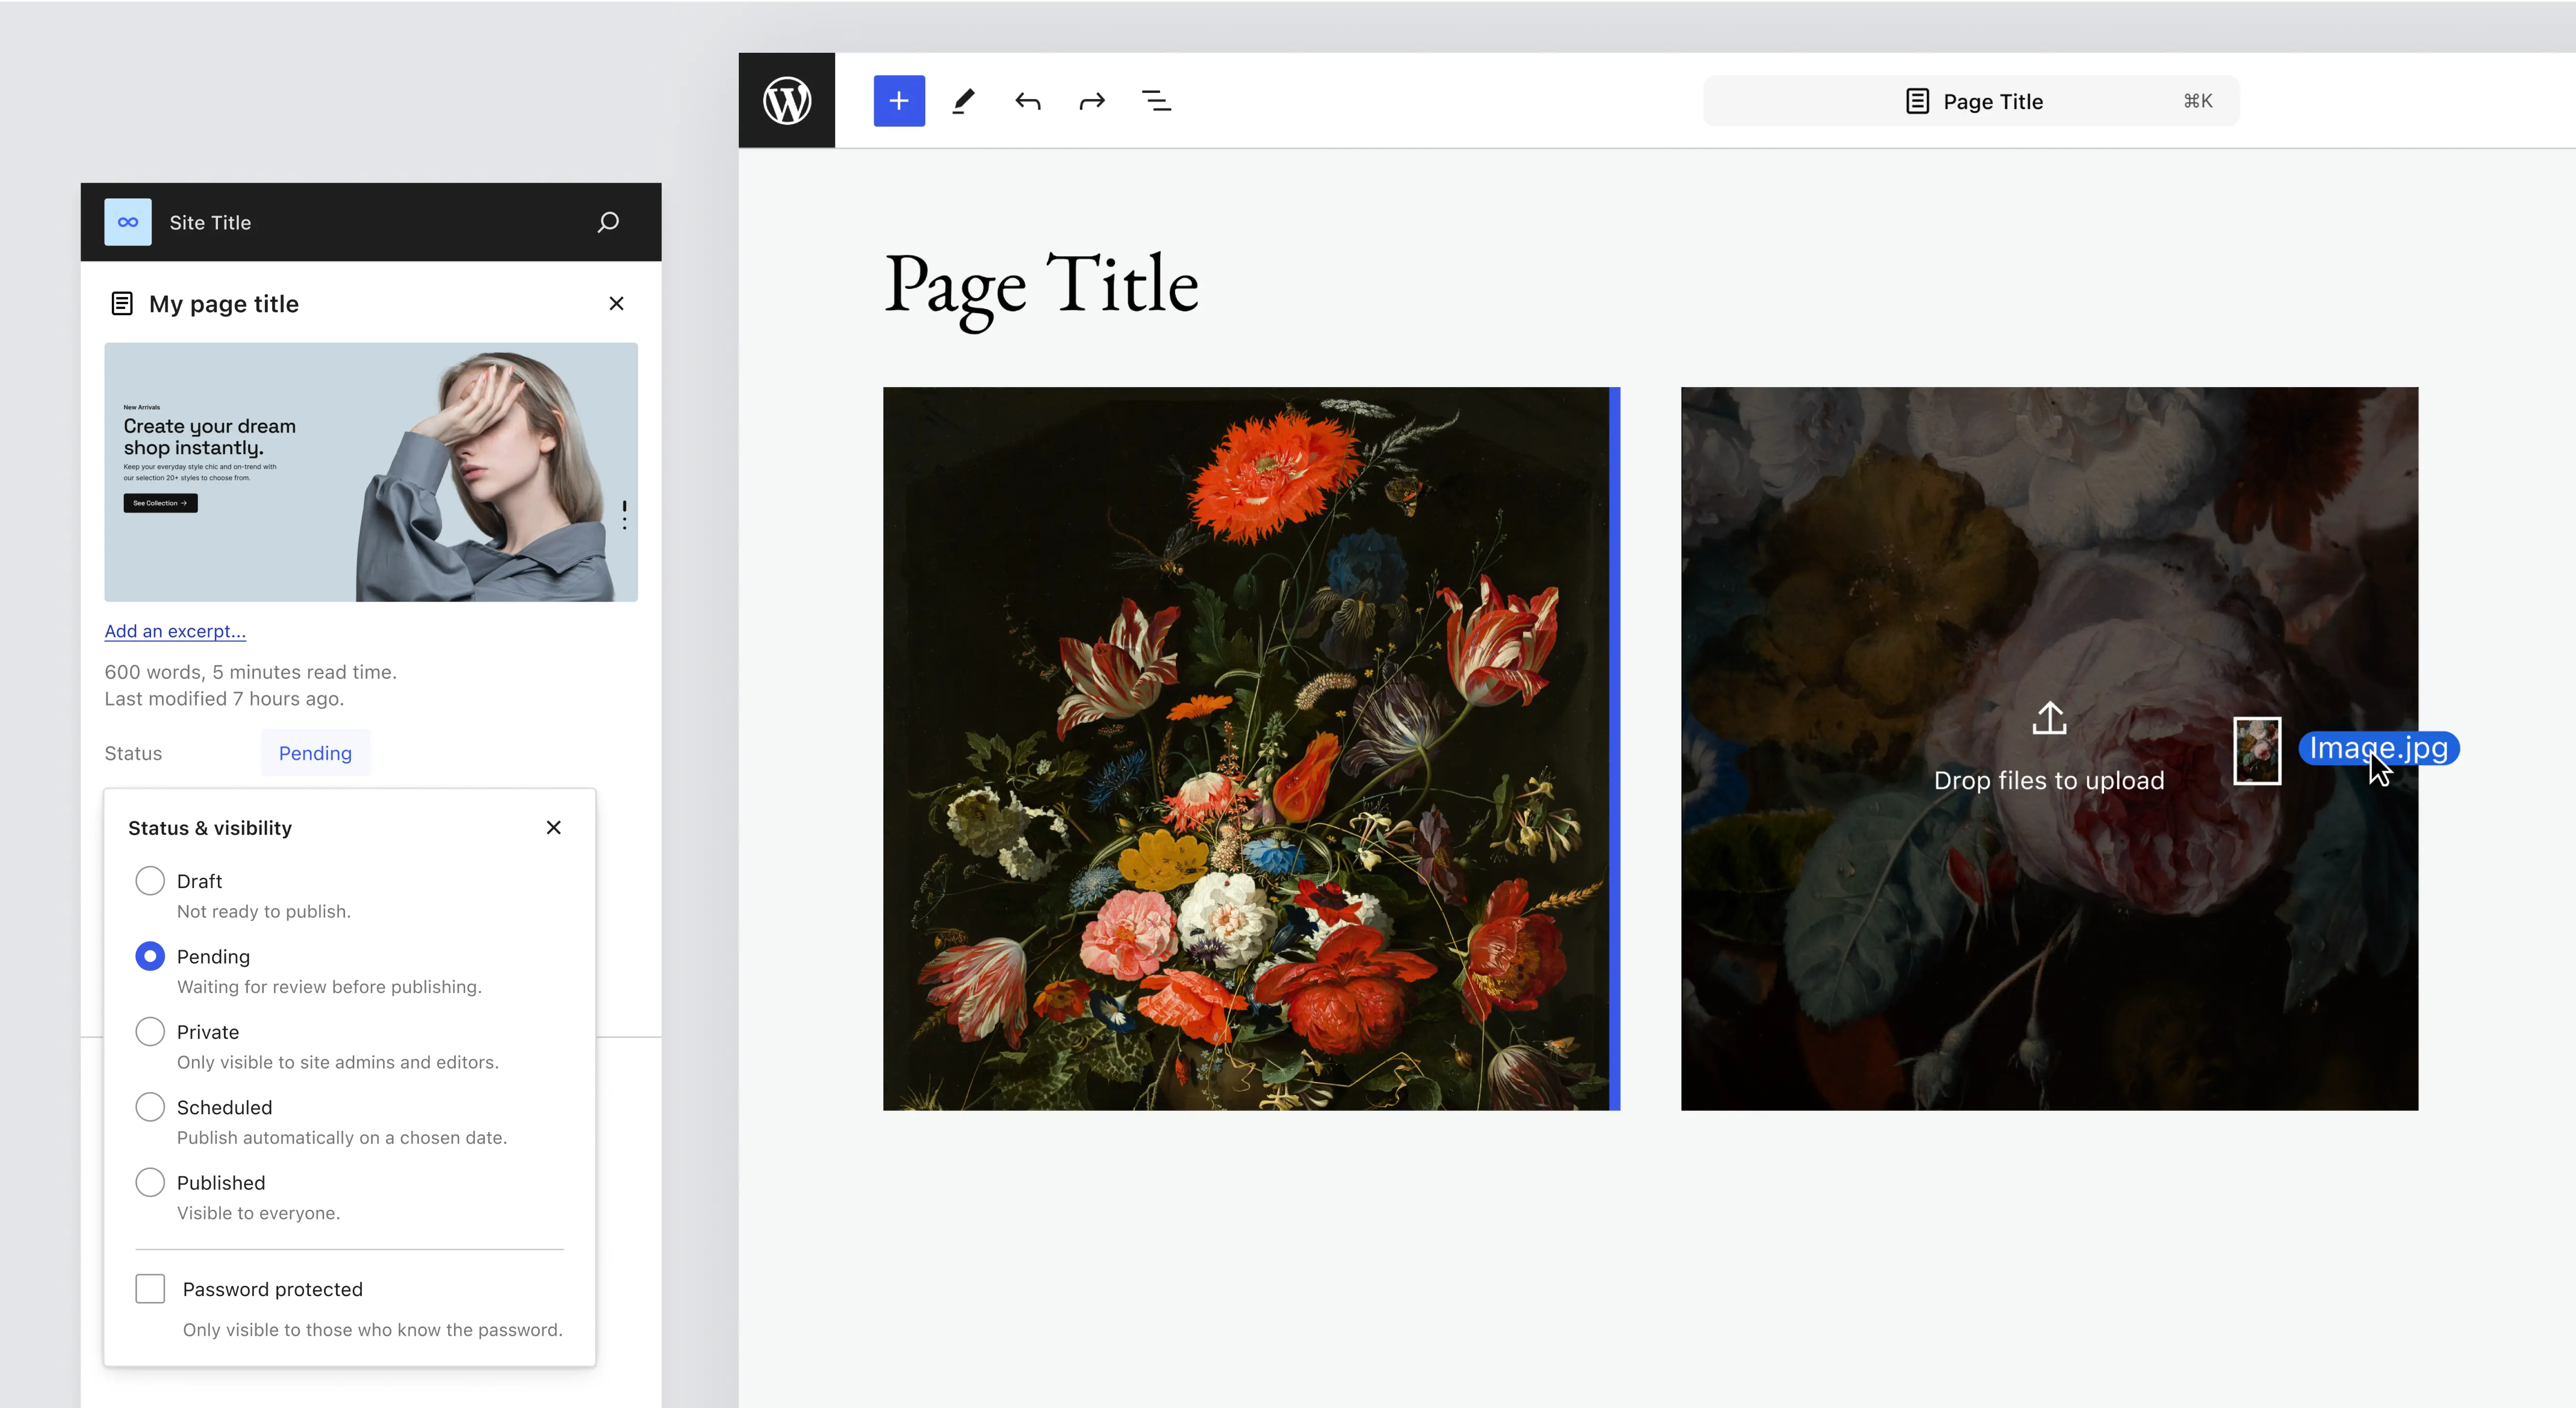The width and height of the screenshot is (2576, 1408).
Task: Set status to Published
Action: (x=150, y=1182)
